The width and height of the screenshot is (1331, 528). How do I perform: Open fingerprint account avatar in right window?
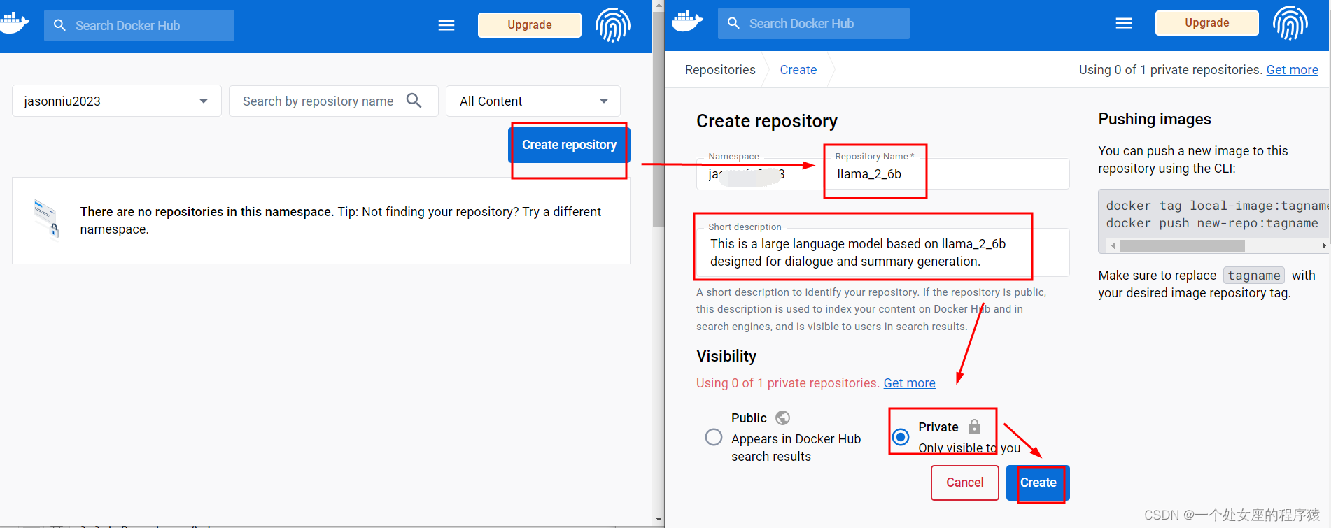pyautogui.click(x=1290, y=23)
